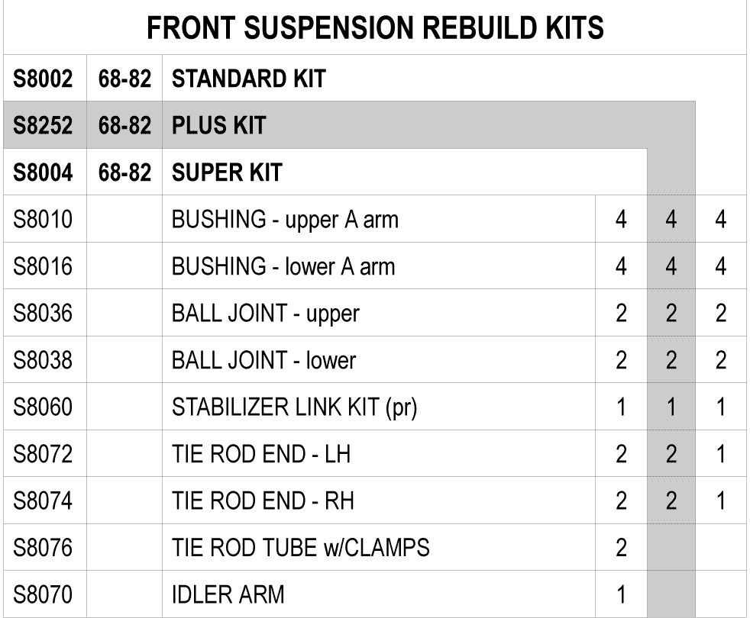Click the S8002 part number cell
The image size is (750, 618).
pyautogui.click(x=43, y=79)
